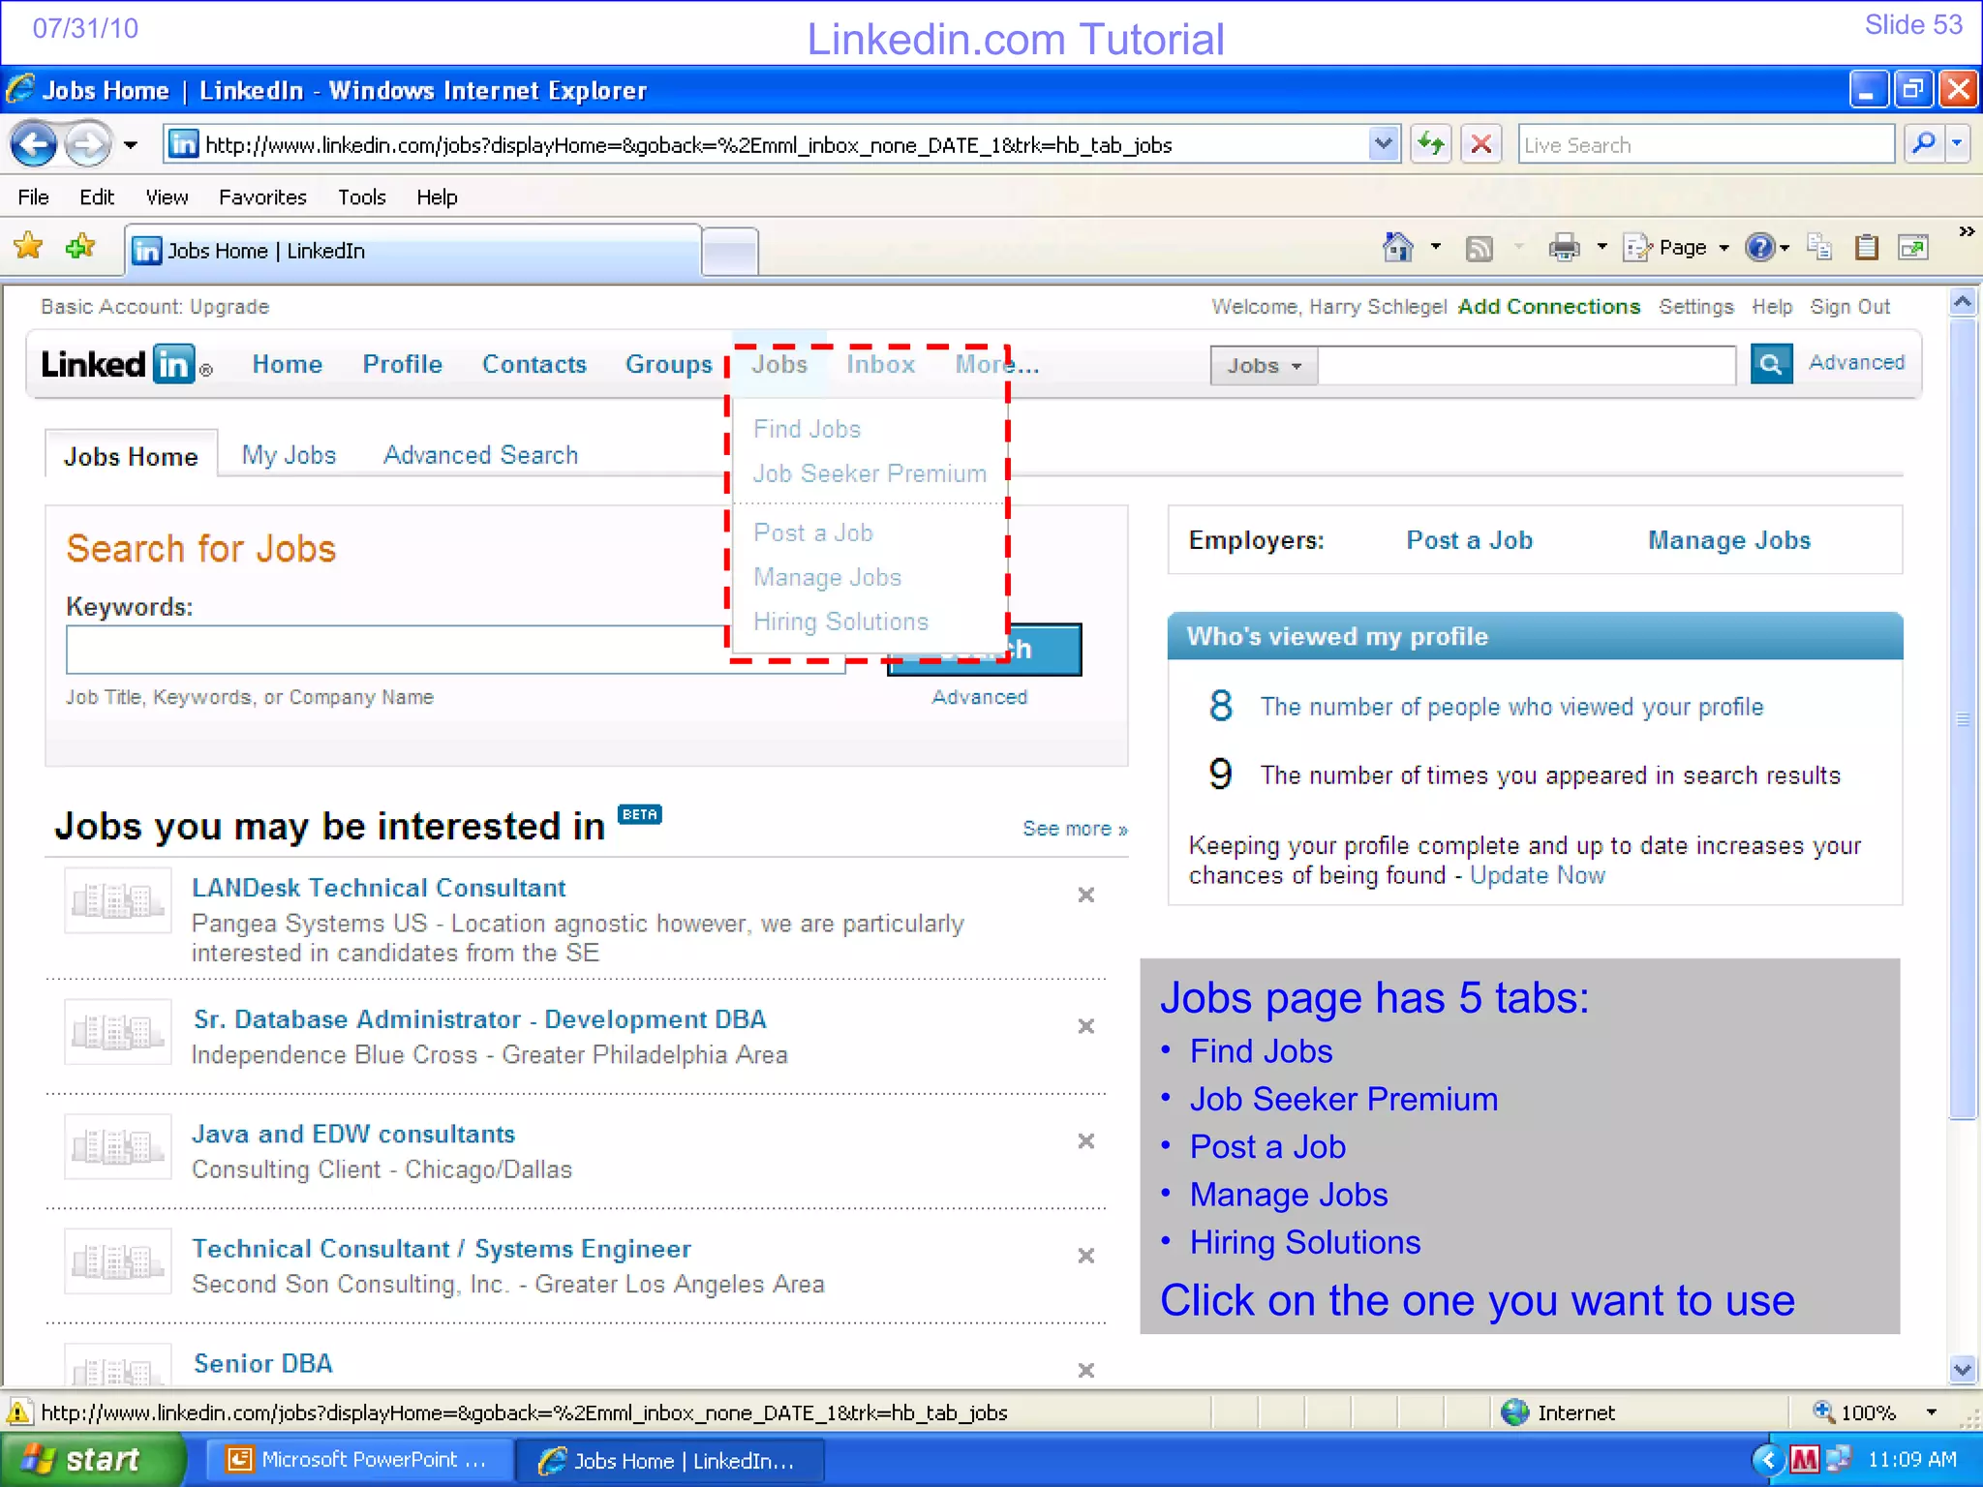This screenshot has width=1983, height=1487.
Task: Dismiss the LANDesk Technical Consultant job
Action: pyautogui.click(x=1086, y=895)
